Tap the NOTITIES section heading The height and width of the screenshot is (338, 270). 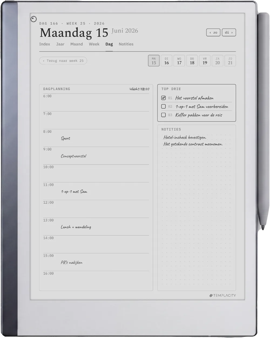[171, 130]
